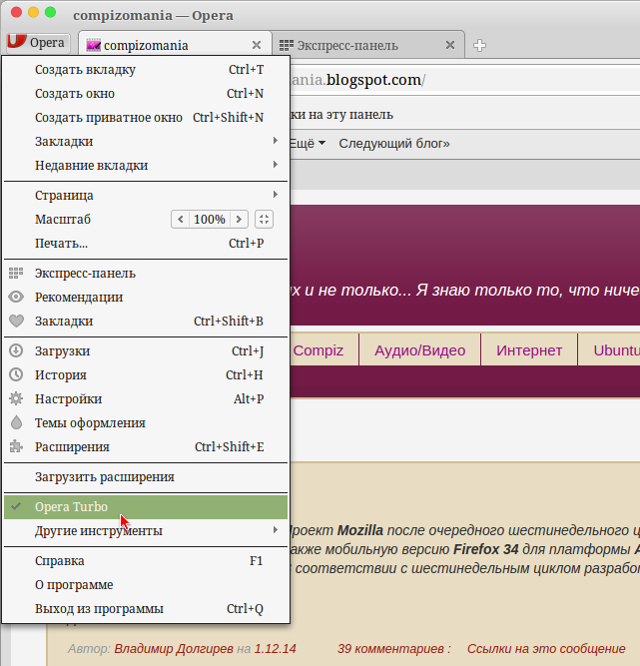Expand the Недавние вкладки submenu
This screenshot has width=640, height=666.
146,165
